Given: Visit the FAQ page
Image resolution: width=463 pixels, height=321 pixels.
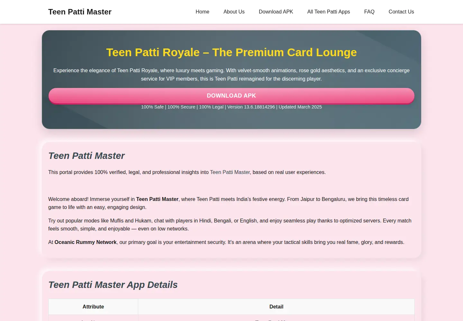Looking at the screenshot, I should tap(369, 12).
